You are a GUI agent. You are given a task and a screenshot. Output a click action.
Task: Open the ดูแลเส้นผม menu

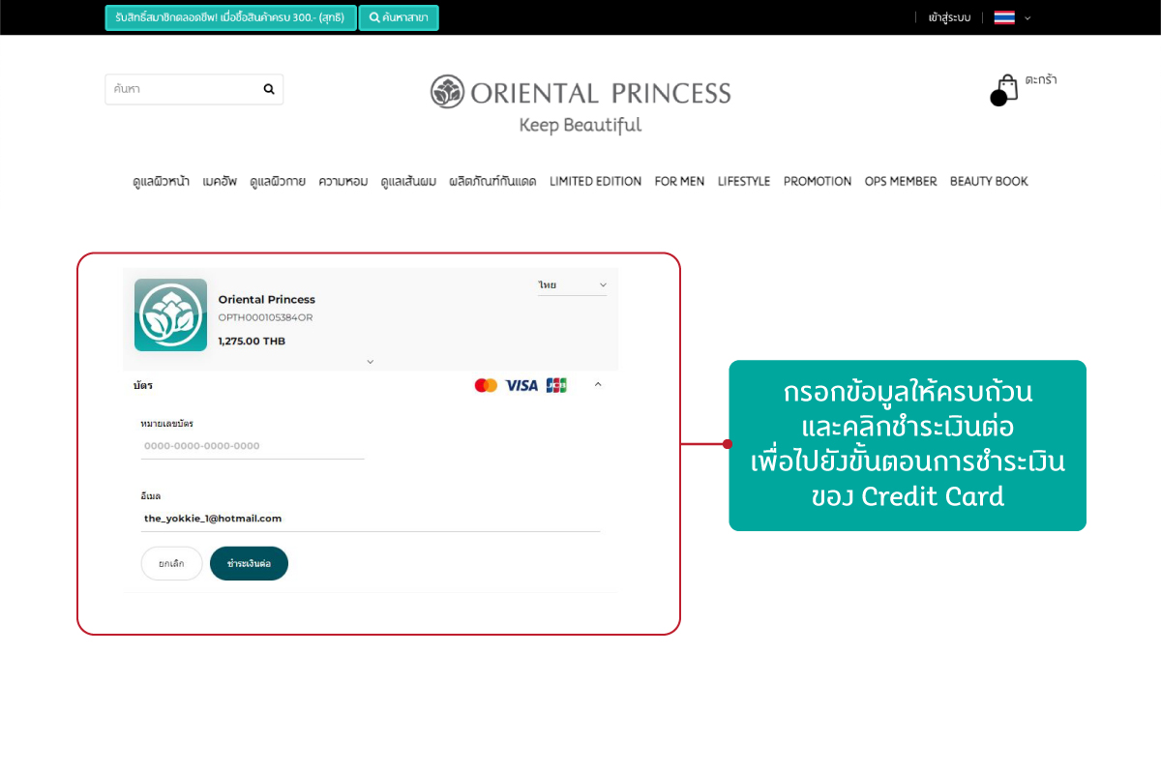(x=408, y=181)
